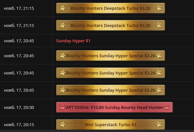This screenshot has height=132, width=194.
Task: Click right star on second Deepstack Turbo banner
Action: tap(159, 25)
